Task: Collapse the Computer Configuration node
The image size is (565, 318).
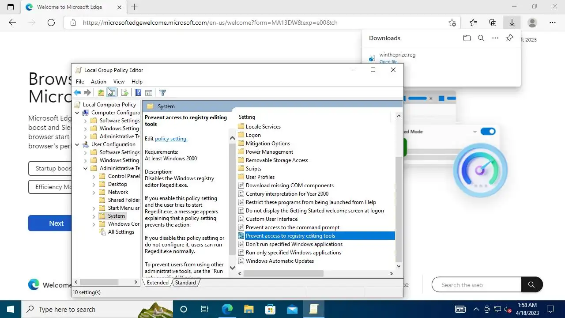Action: [x=77, y=113]
